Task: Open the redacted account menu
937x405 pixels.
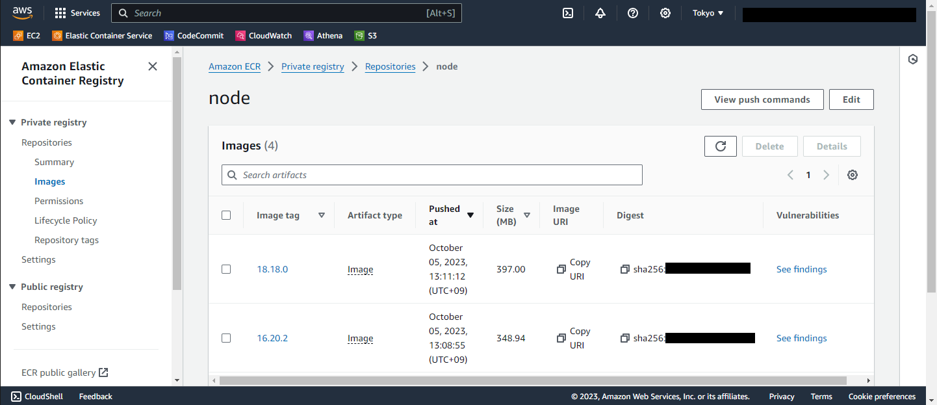Action: pos(829,14)
